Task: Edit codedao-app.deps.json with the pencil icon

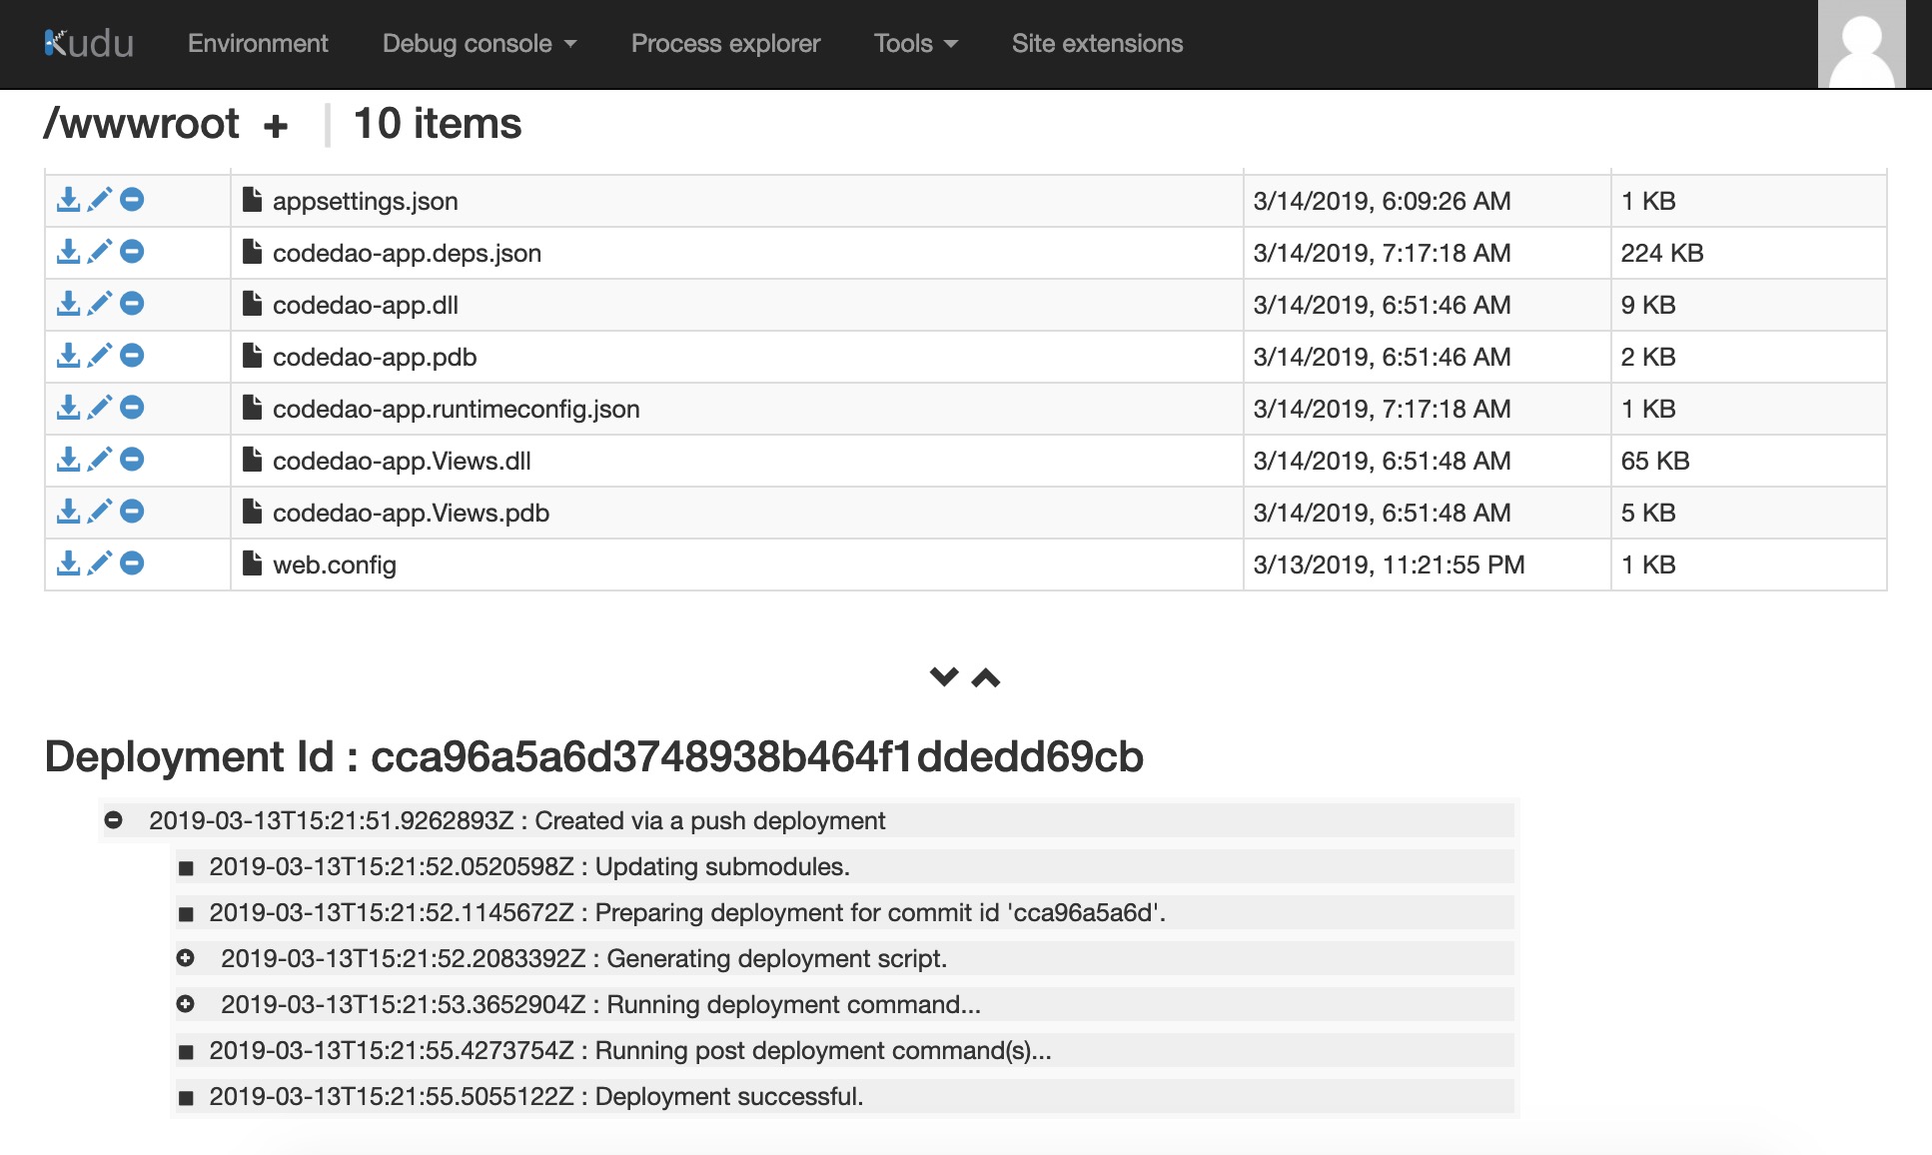Action: point(100,252)
